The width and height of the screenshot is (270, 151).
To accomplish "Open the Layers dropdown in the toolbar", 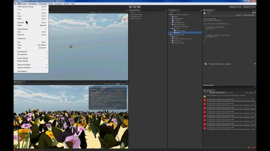I will click(235, 7).
